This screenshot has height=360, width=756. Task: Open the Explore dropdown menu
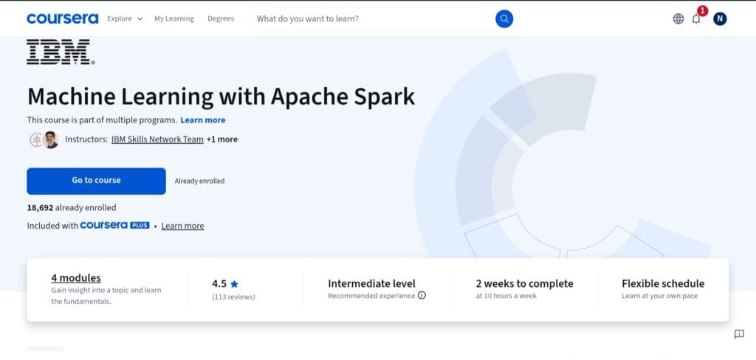(x=125, y=18)
